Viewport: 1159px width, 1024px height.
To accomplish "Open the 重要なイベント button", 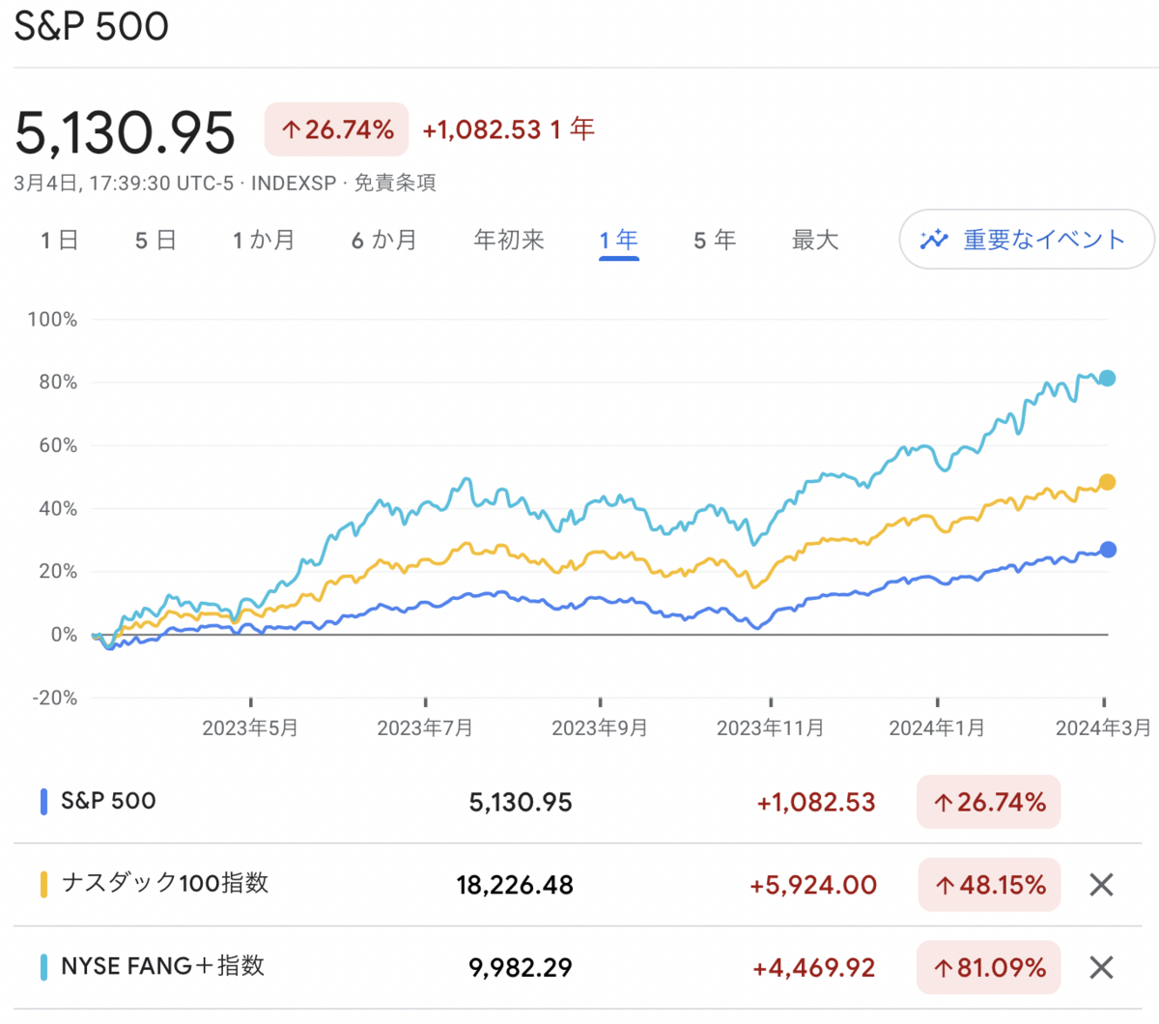I will pyautogui.click(x=1027, y=240).
